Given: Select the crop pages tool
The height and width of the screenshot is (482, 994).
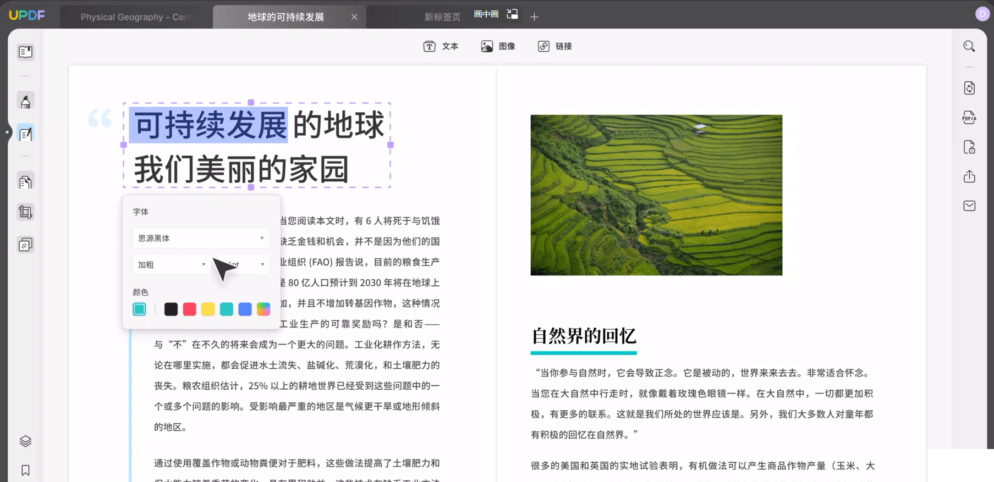Looking at the screenshot, I should tap(25, 212).
